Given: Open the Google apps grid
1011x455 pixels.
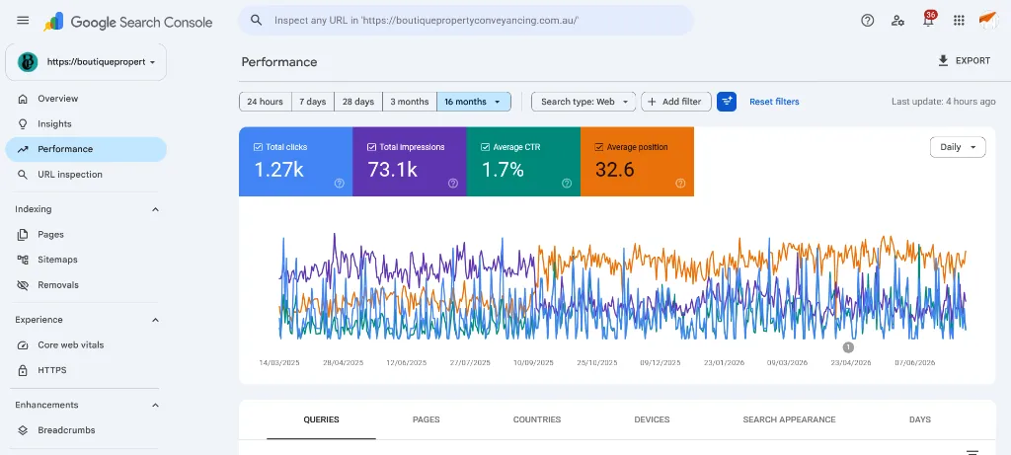Looking at the screenshot, I should pyautogui.click(x=959, y=21).
